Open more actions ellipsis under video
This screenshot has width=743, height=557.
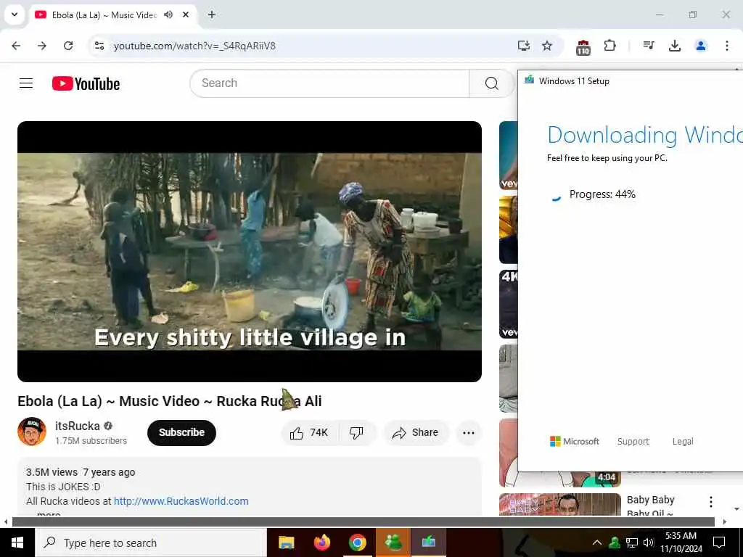tap(468, 432)
